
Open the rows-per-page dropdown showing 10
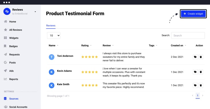pos(54,35)
